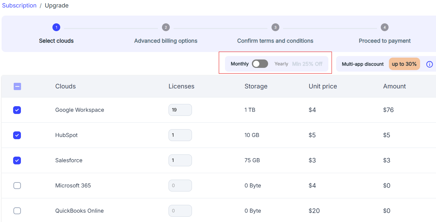Click the 'Yearly' billing label
The width and height of the screenshot is (436, 222).
point(281,64)
